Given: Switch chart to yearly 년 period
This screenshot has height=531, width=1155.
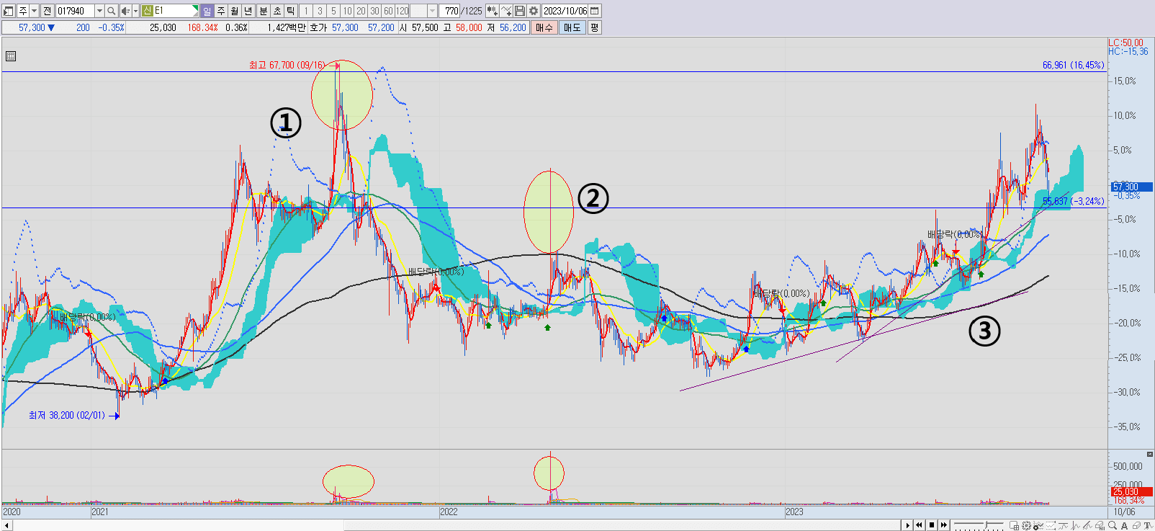Looking at the screenshot, I should pos(248,11).
